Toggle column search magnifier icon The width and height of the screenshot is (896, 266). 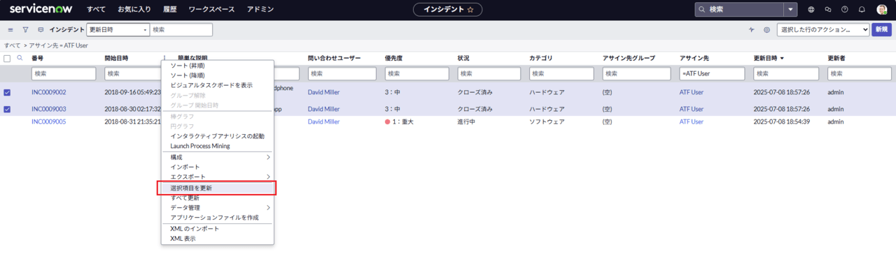(x=20, y=58)
